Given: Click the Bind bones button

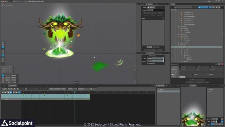Looking at the screenshot, I should (x=149, y=47).
